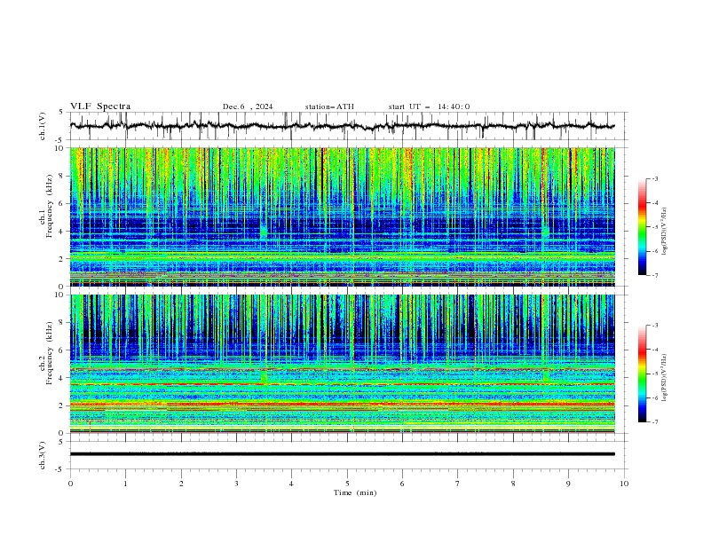Click the ch.1 spectrogram plot area
The width and height of the screenshot is (703, 543).
click(343, 216)
